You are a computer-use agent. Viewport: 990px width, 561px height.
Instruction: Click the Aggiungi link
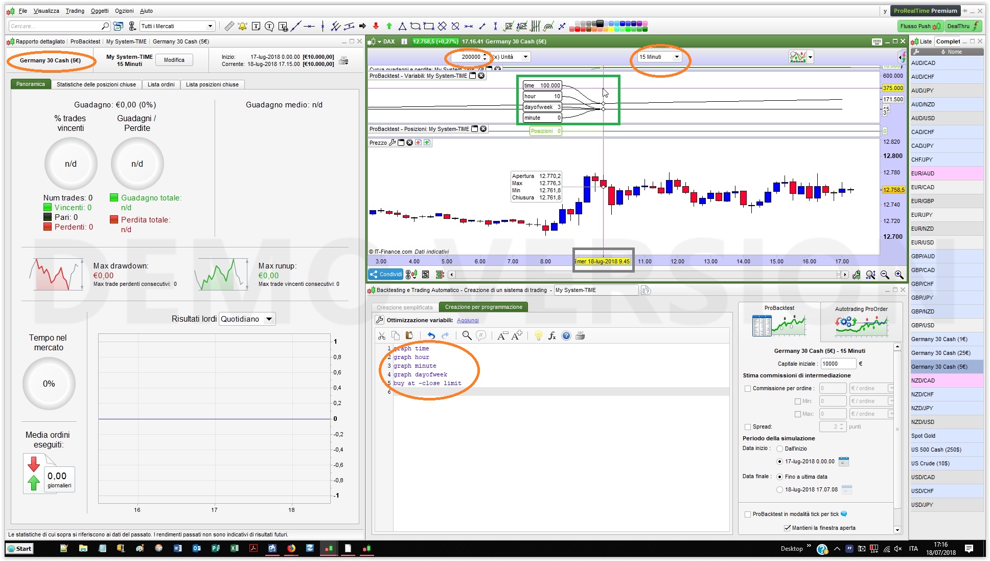(x=467, y=320)
